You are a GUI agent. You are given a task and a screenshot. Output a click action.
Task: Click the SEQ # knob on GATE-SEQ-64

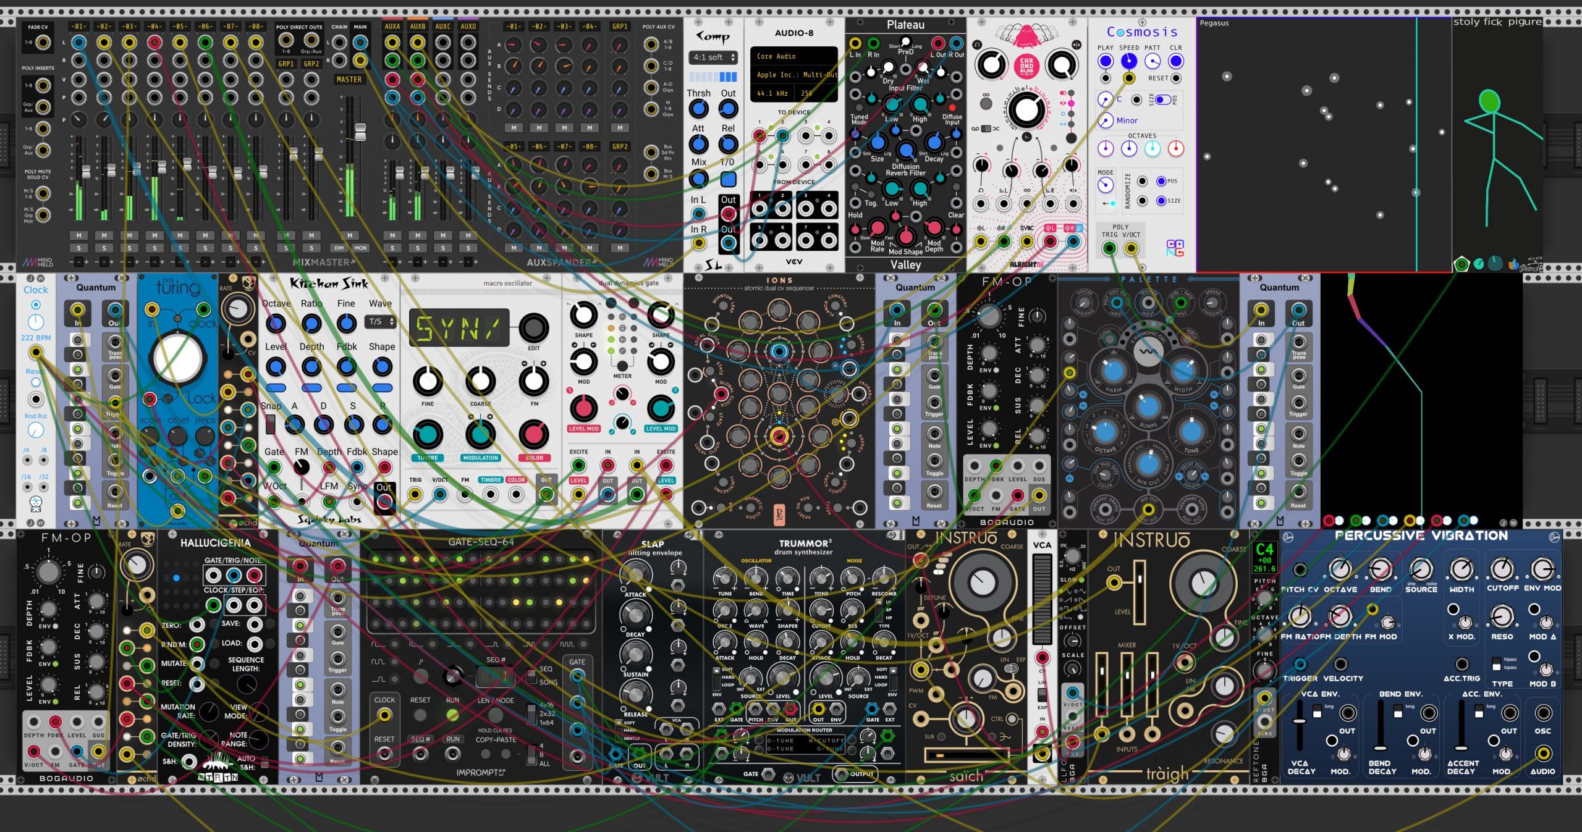(x=453, y=676)
